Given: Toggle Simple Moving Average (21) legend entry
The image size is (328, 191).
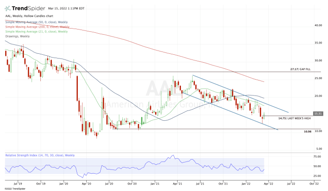Looking at the screenshot, I should (35, 31).
